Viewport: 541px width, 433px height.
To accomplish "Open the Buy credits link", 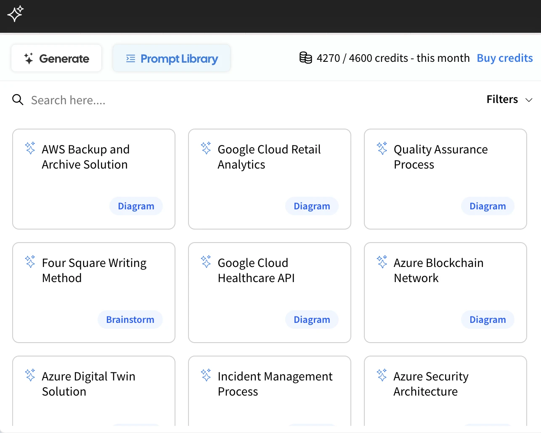I will click(x=505, y=58).
